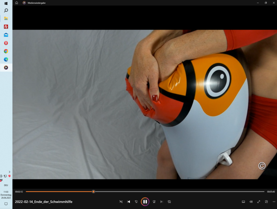277x209 pixels.
Task: Switch video to fullscreen
Action: point(259,202)
